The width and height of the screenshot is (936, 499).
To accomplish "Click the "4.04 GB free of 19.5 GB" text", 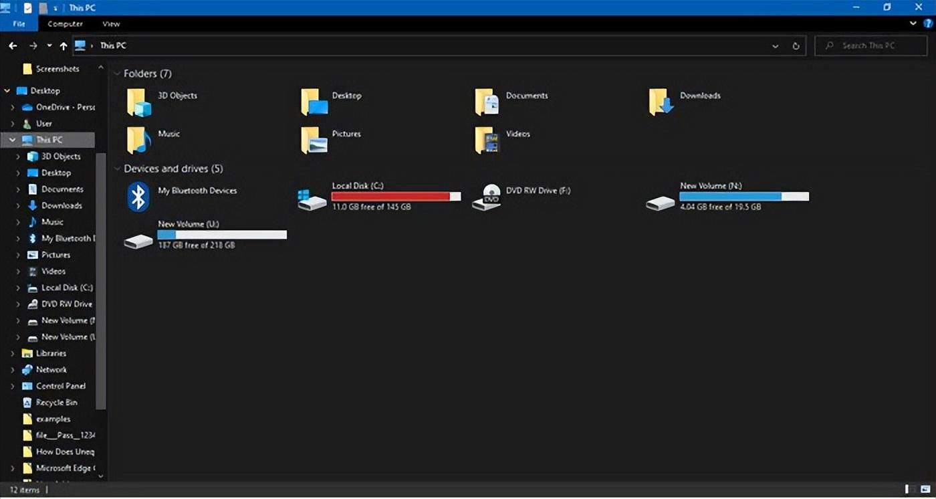I will [721, 207].
